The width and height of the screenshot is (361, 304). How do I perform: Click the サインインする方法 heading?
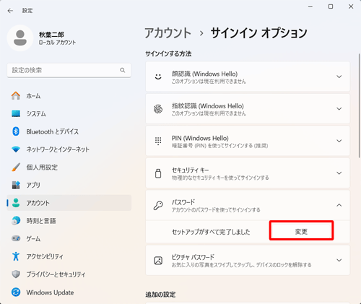tap(168, 53)
